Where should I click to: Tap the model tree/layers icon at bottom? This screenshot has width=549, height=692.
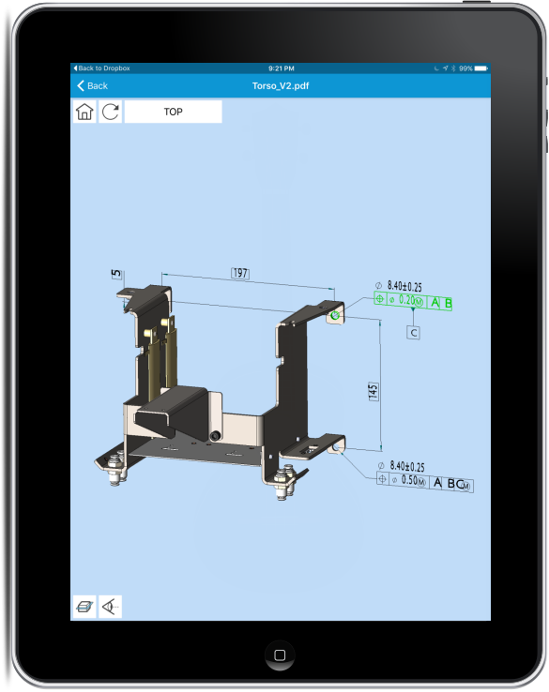(x=84, y=607)
